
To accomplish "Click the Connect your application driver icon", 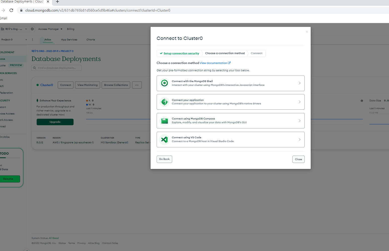I will coord(164,102).
